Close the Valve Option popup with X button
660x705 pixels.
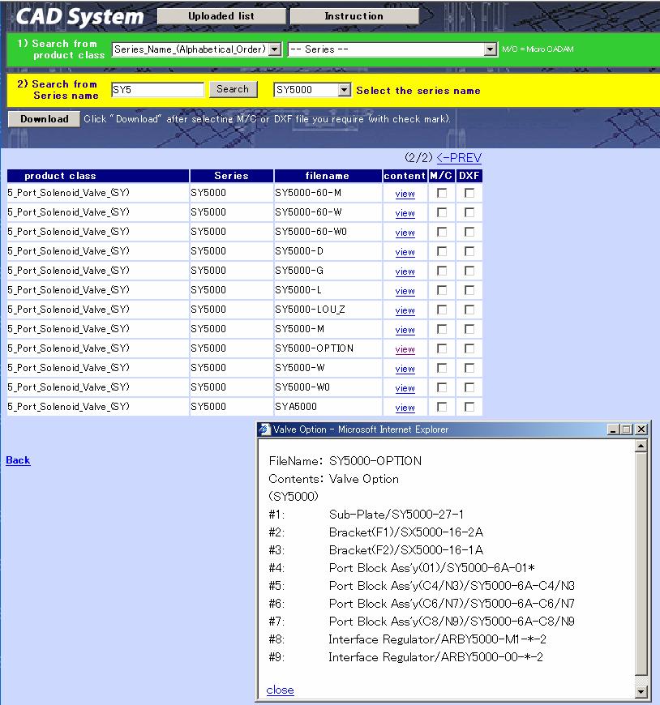[641, 429]
